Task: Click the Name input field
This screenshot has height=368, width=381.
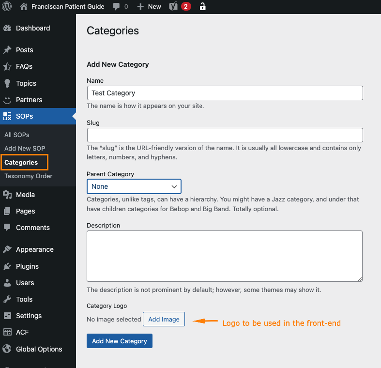Action: [x=225, y=93]
